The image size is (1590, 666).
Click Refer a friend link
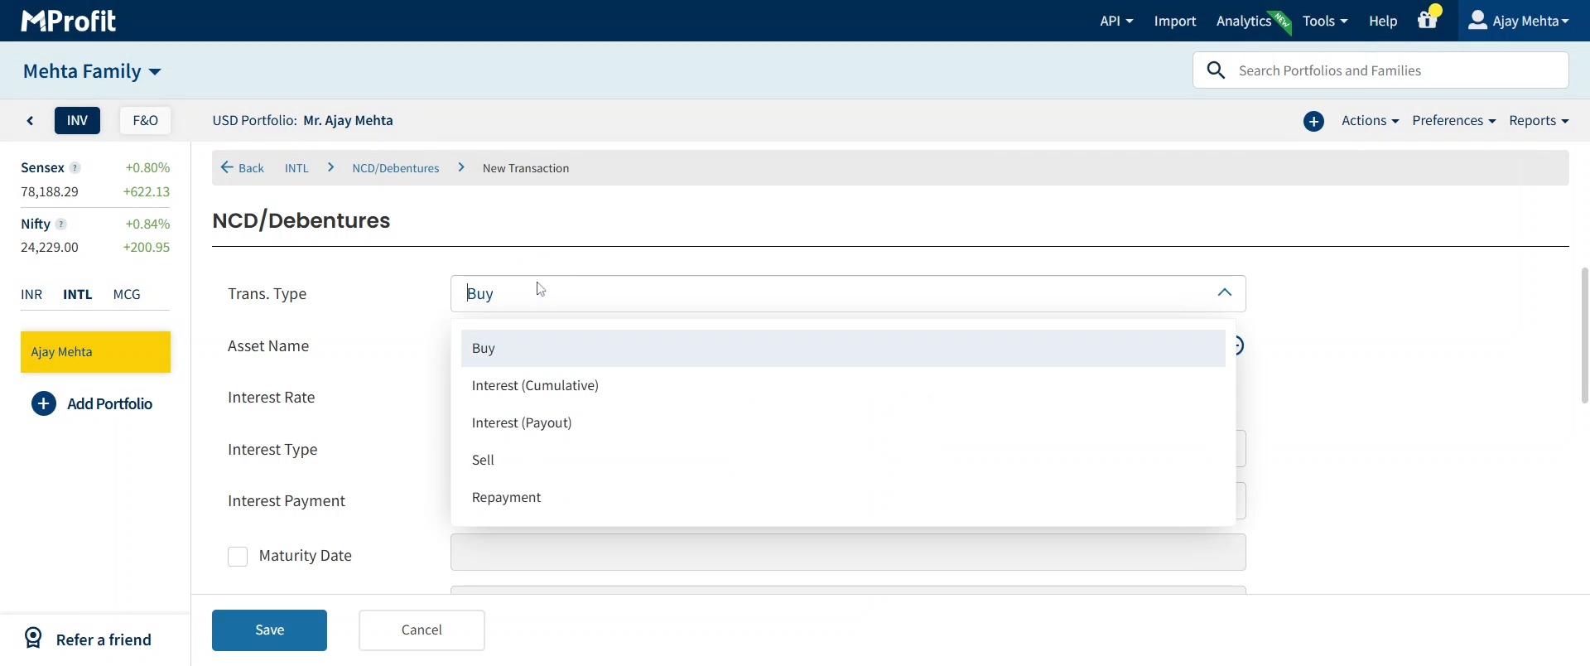(104, 639)
